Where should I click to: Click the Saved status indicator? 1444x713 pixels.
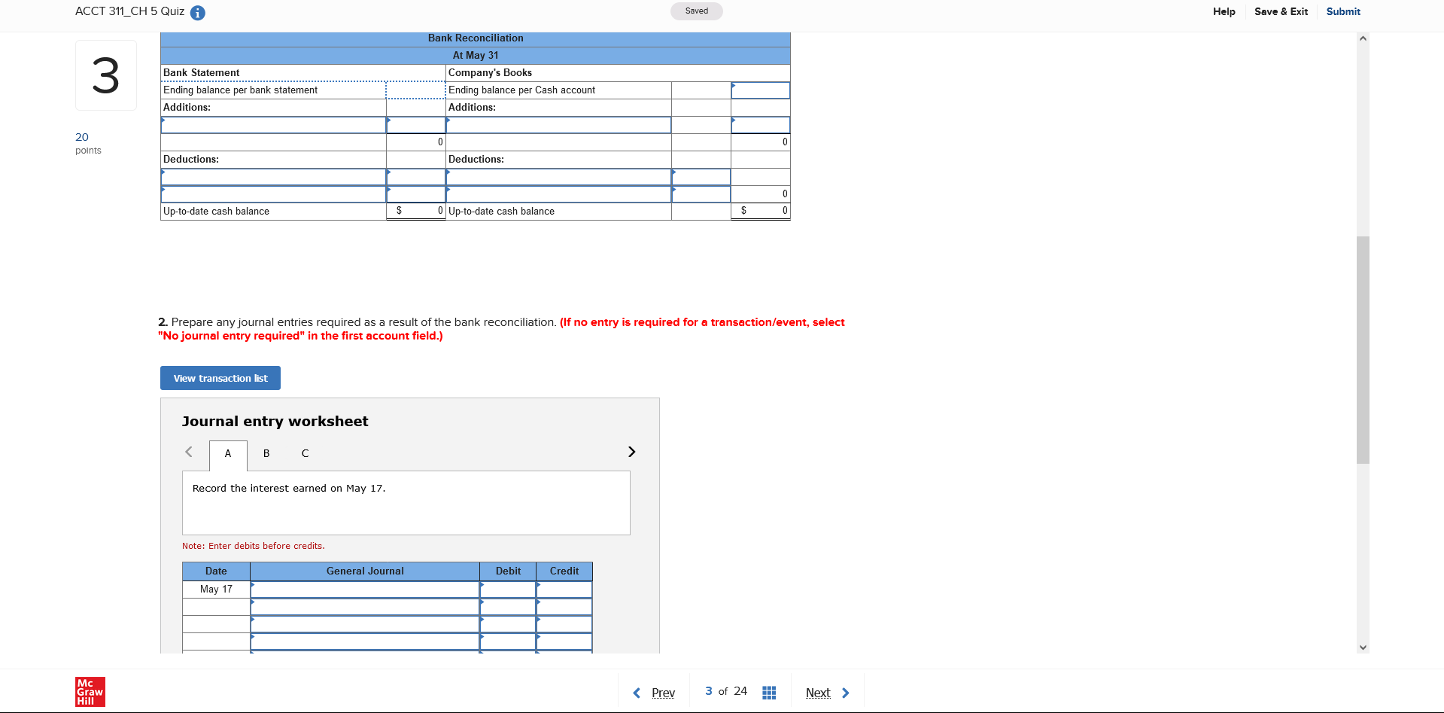point(696,11)
